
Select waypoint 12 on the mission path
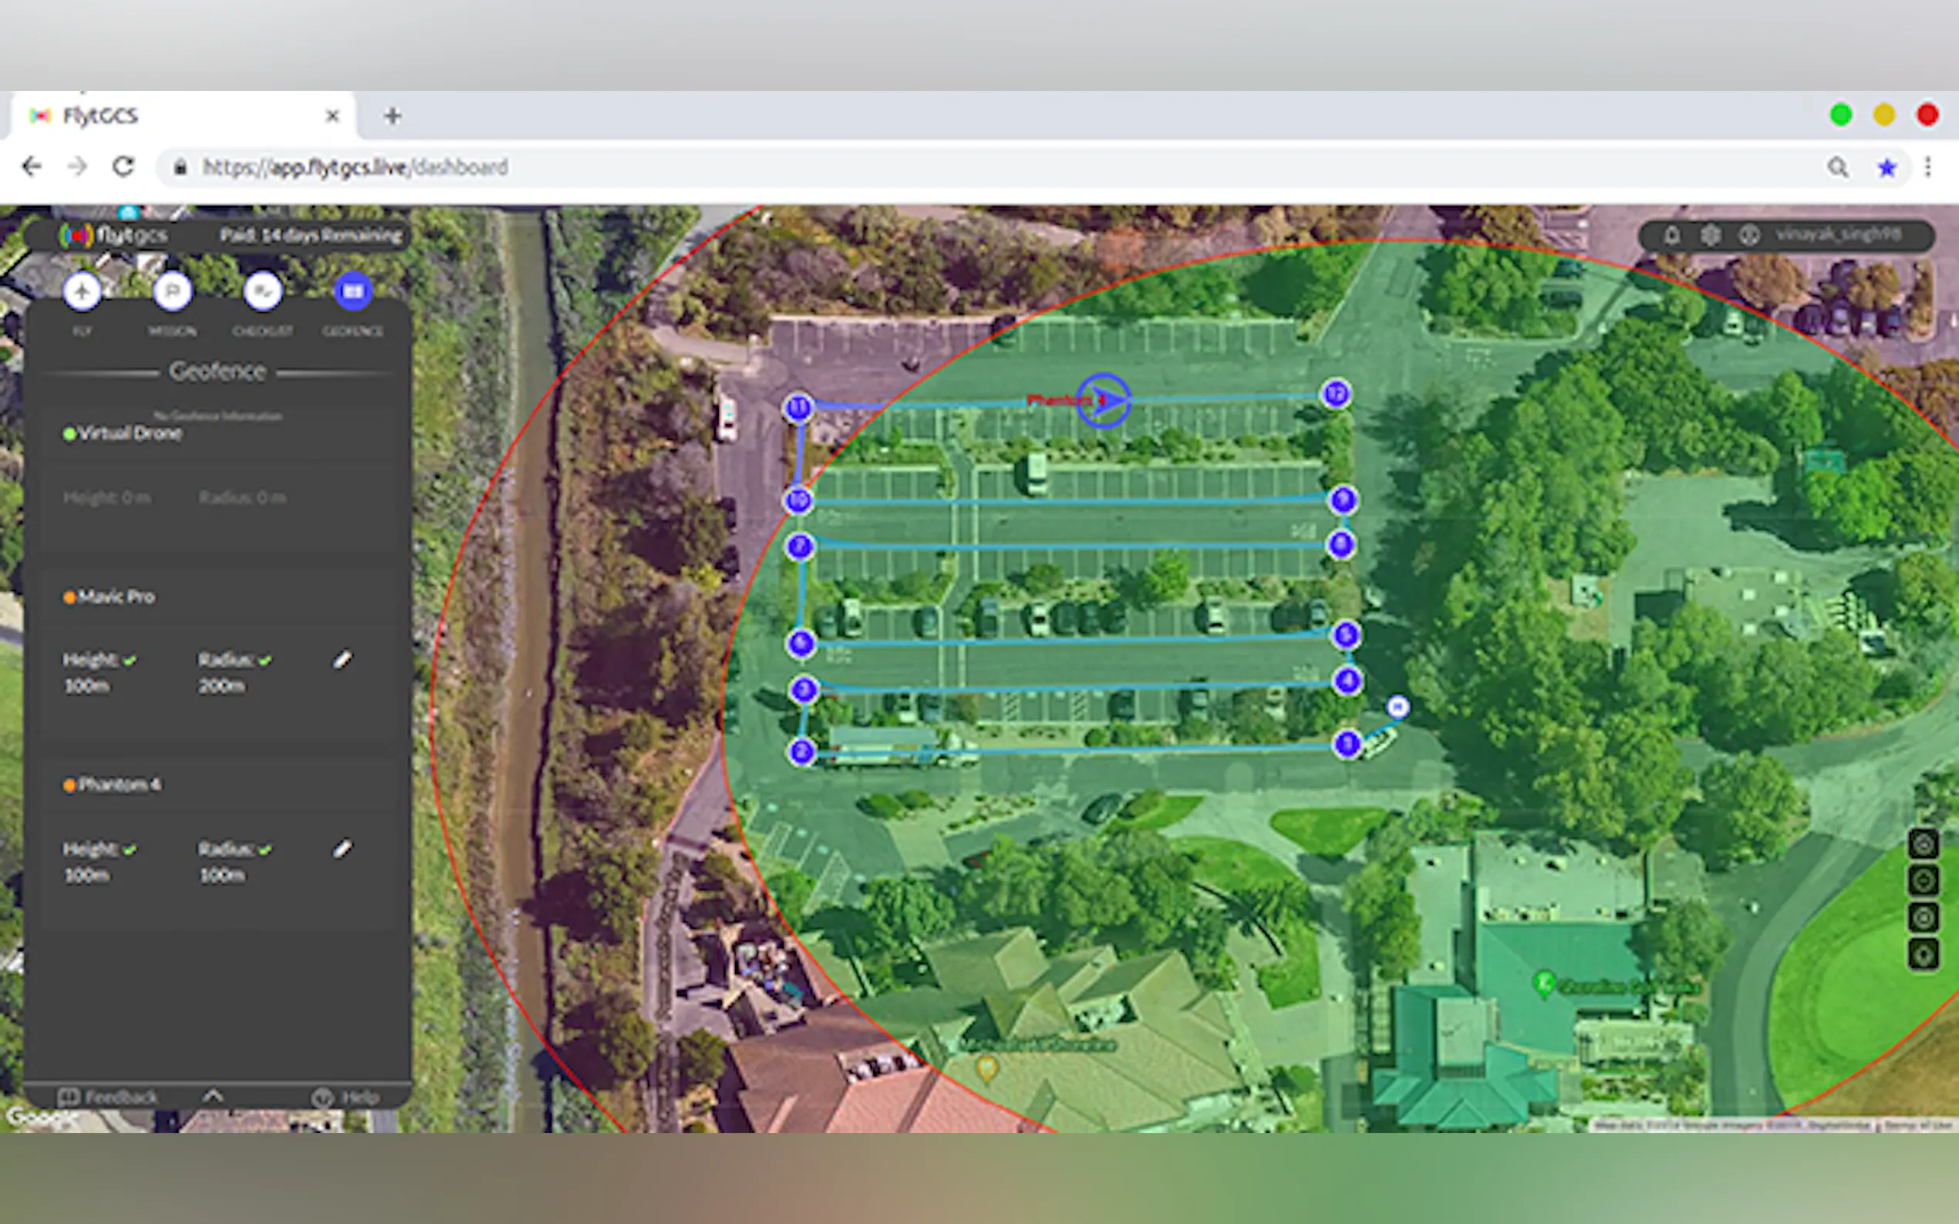click(x=1335, y=394)
